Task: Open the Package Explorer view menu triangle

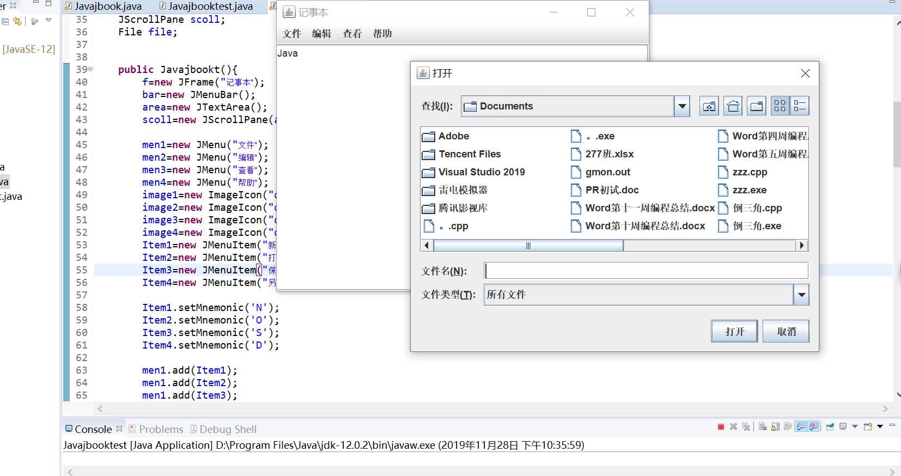Action: (48, 21)
